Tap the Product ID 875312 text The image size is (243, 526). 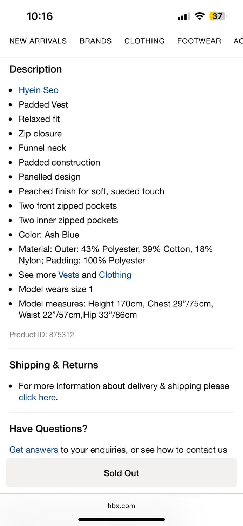[x=42, y=335]
